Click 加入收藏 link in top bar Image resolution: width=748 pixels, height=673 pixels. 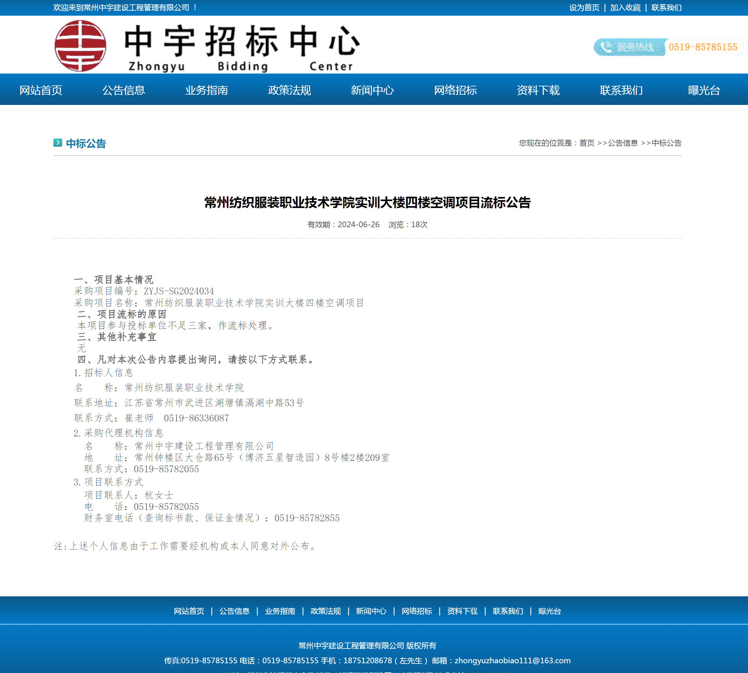click(x=625, y=8)
